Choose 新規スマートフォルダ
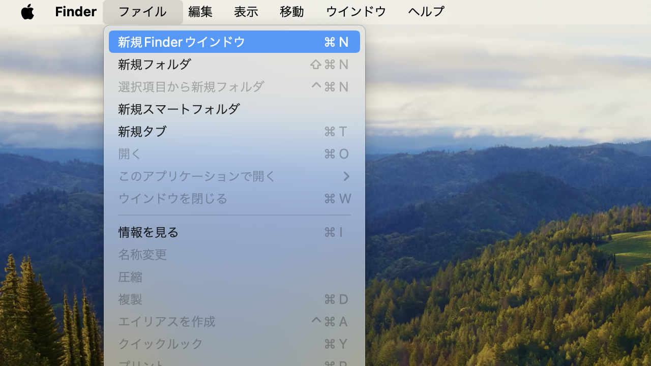This screenshot has width=651, height=366. pos(234,109)
